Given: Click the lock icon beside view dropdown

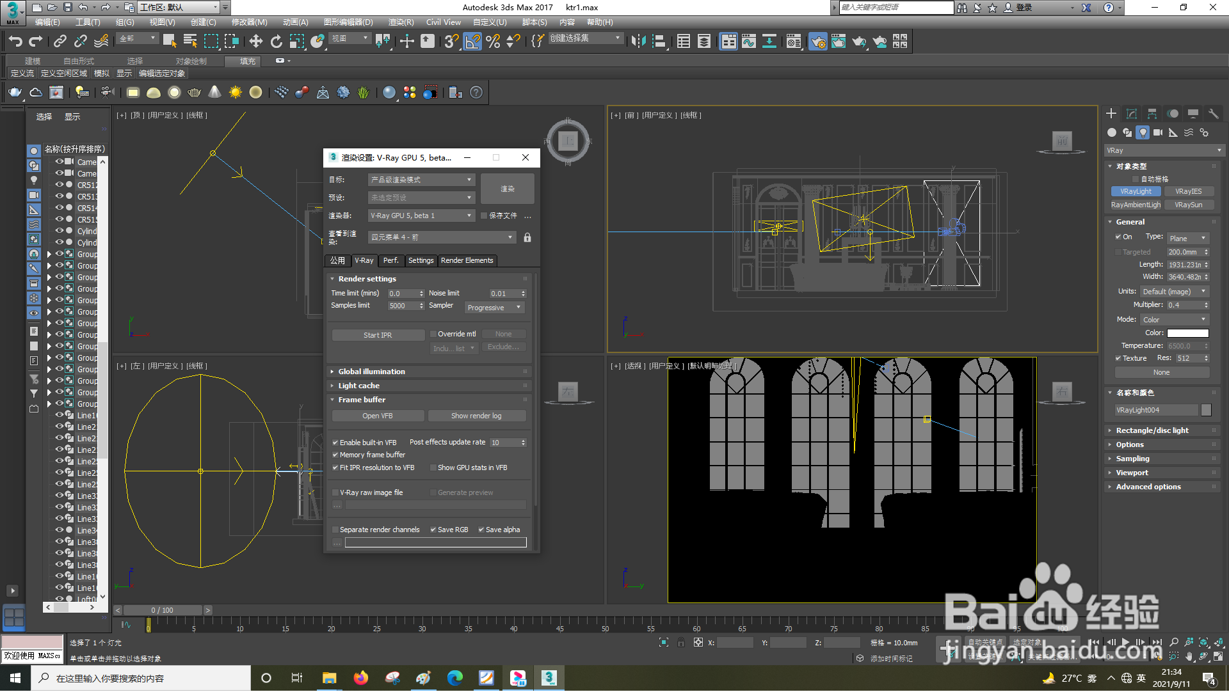Looking at the screenshot, I should (527, 237).
